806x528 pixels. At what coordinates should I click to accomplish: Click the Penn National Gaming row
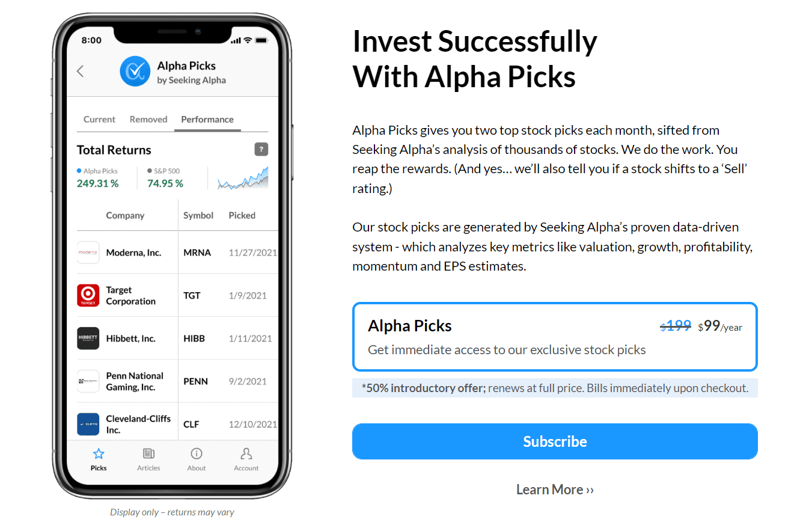pos(177,381)
